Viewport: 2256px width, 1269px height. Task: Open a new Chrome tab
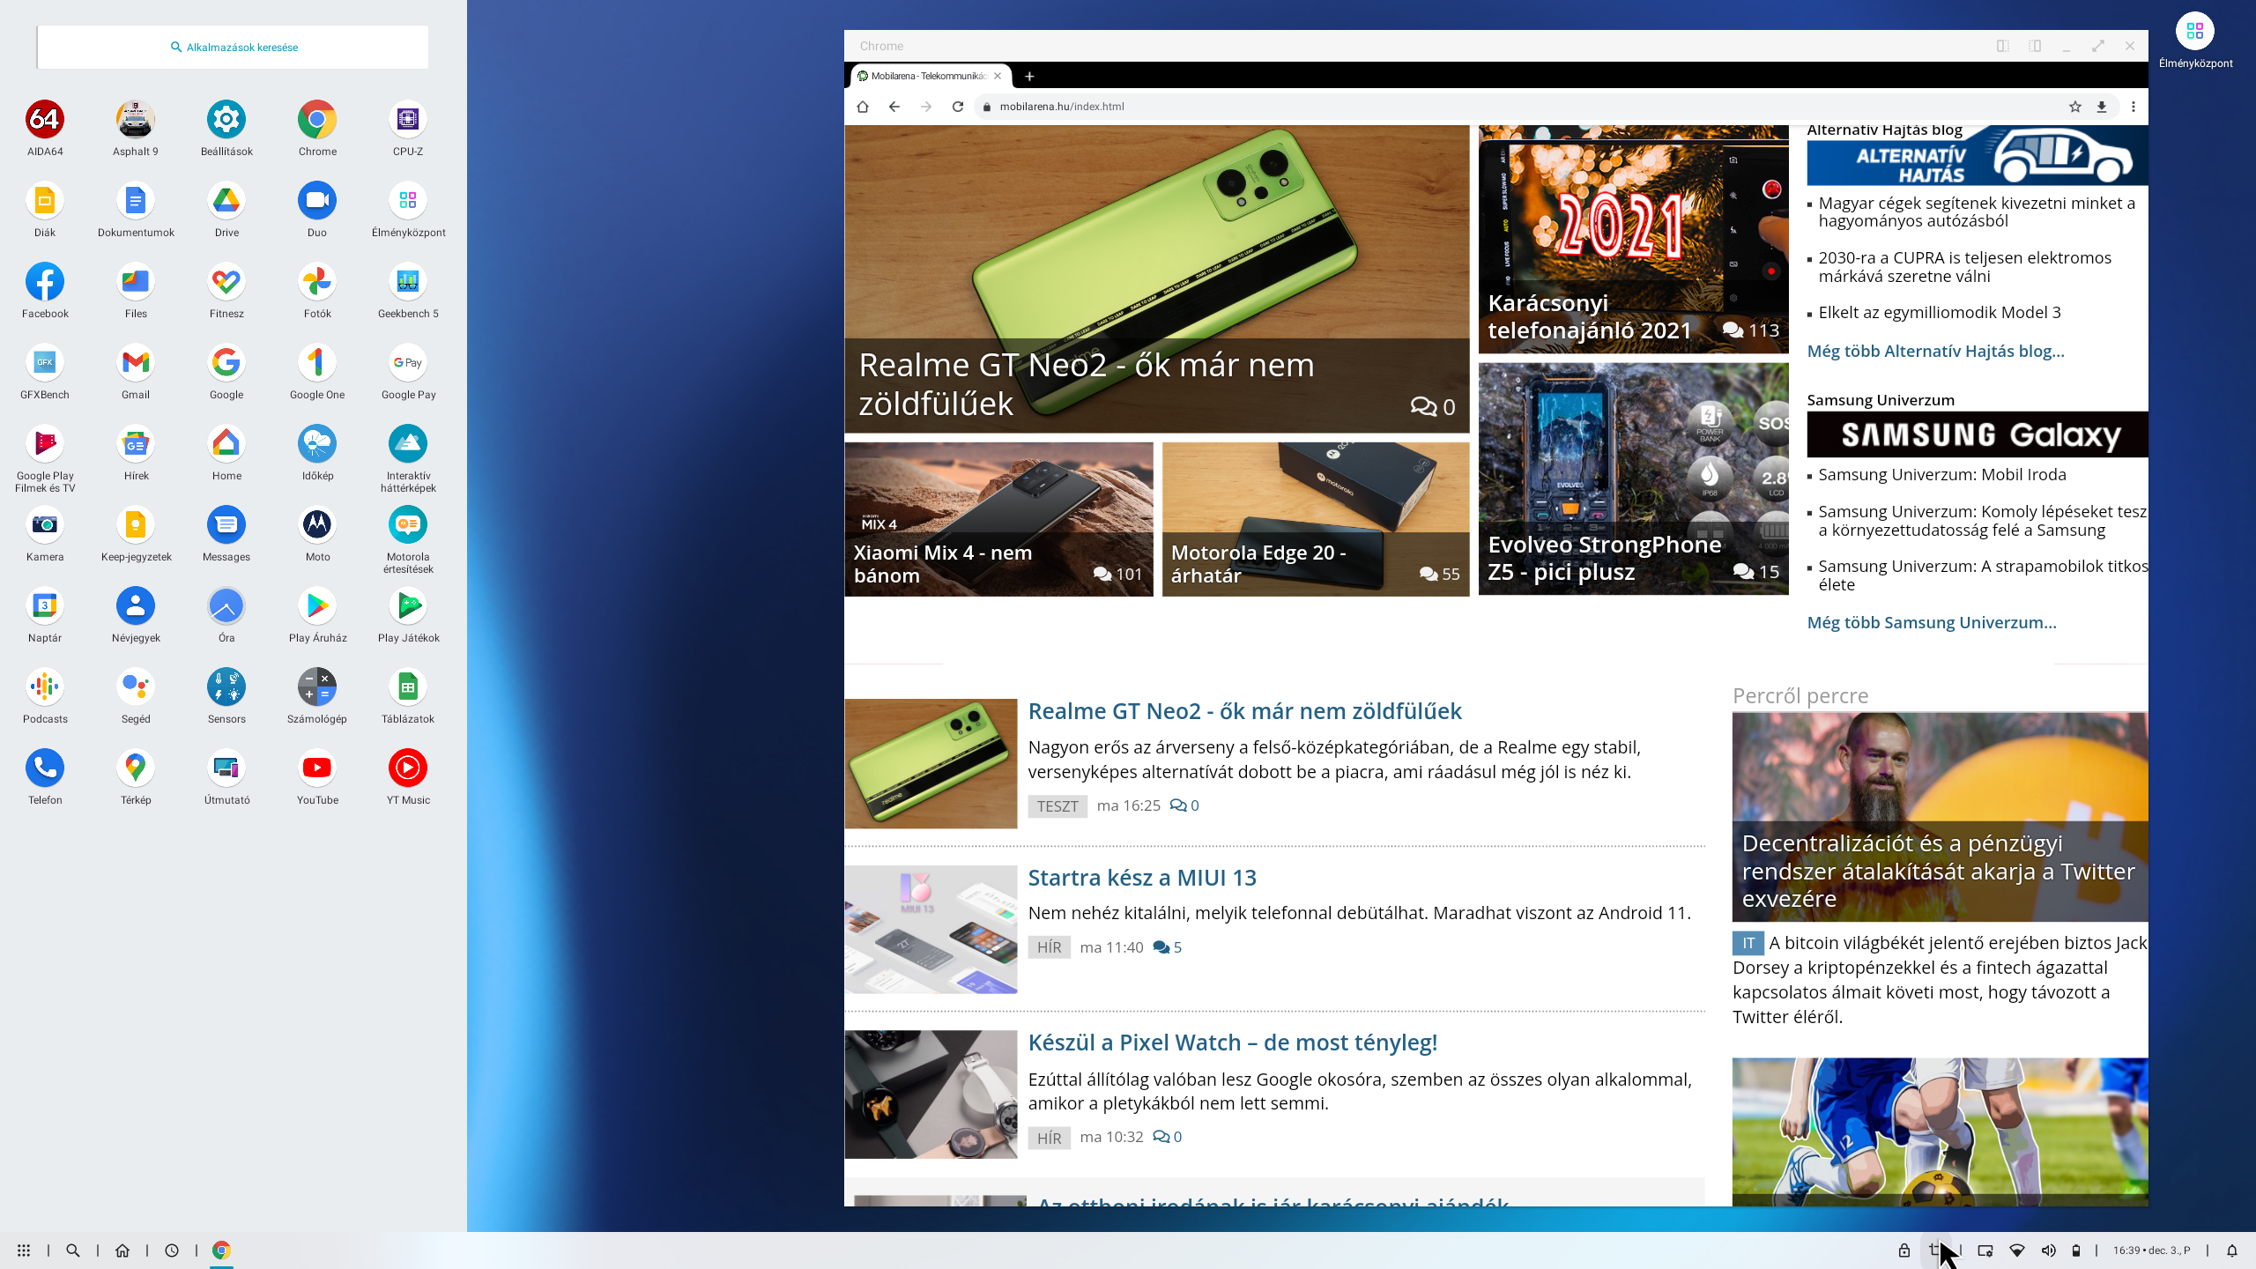pyautogui.click(x=1029, y=76)
